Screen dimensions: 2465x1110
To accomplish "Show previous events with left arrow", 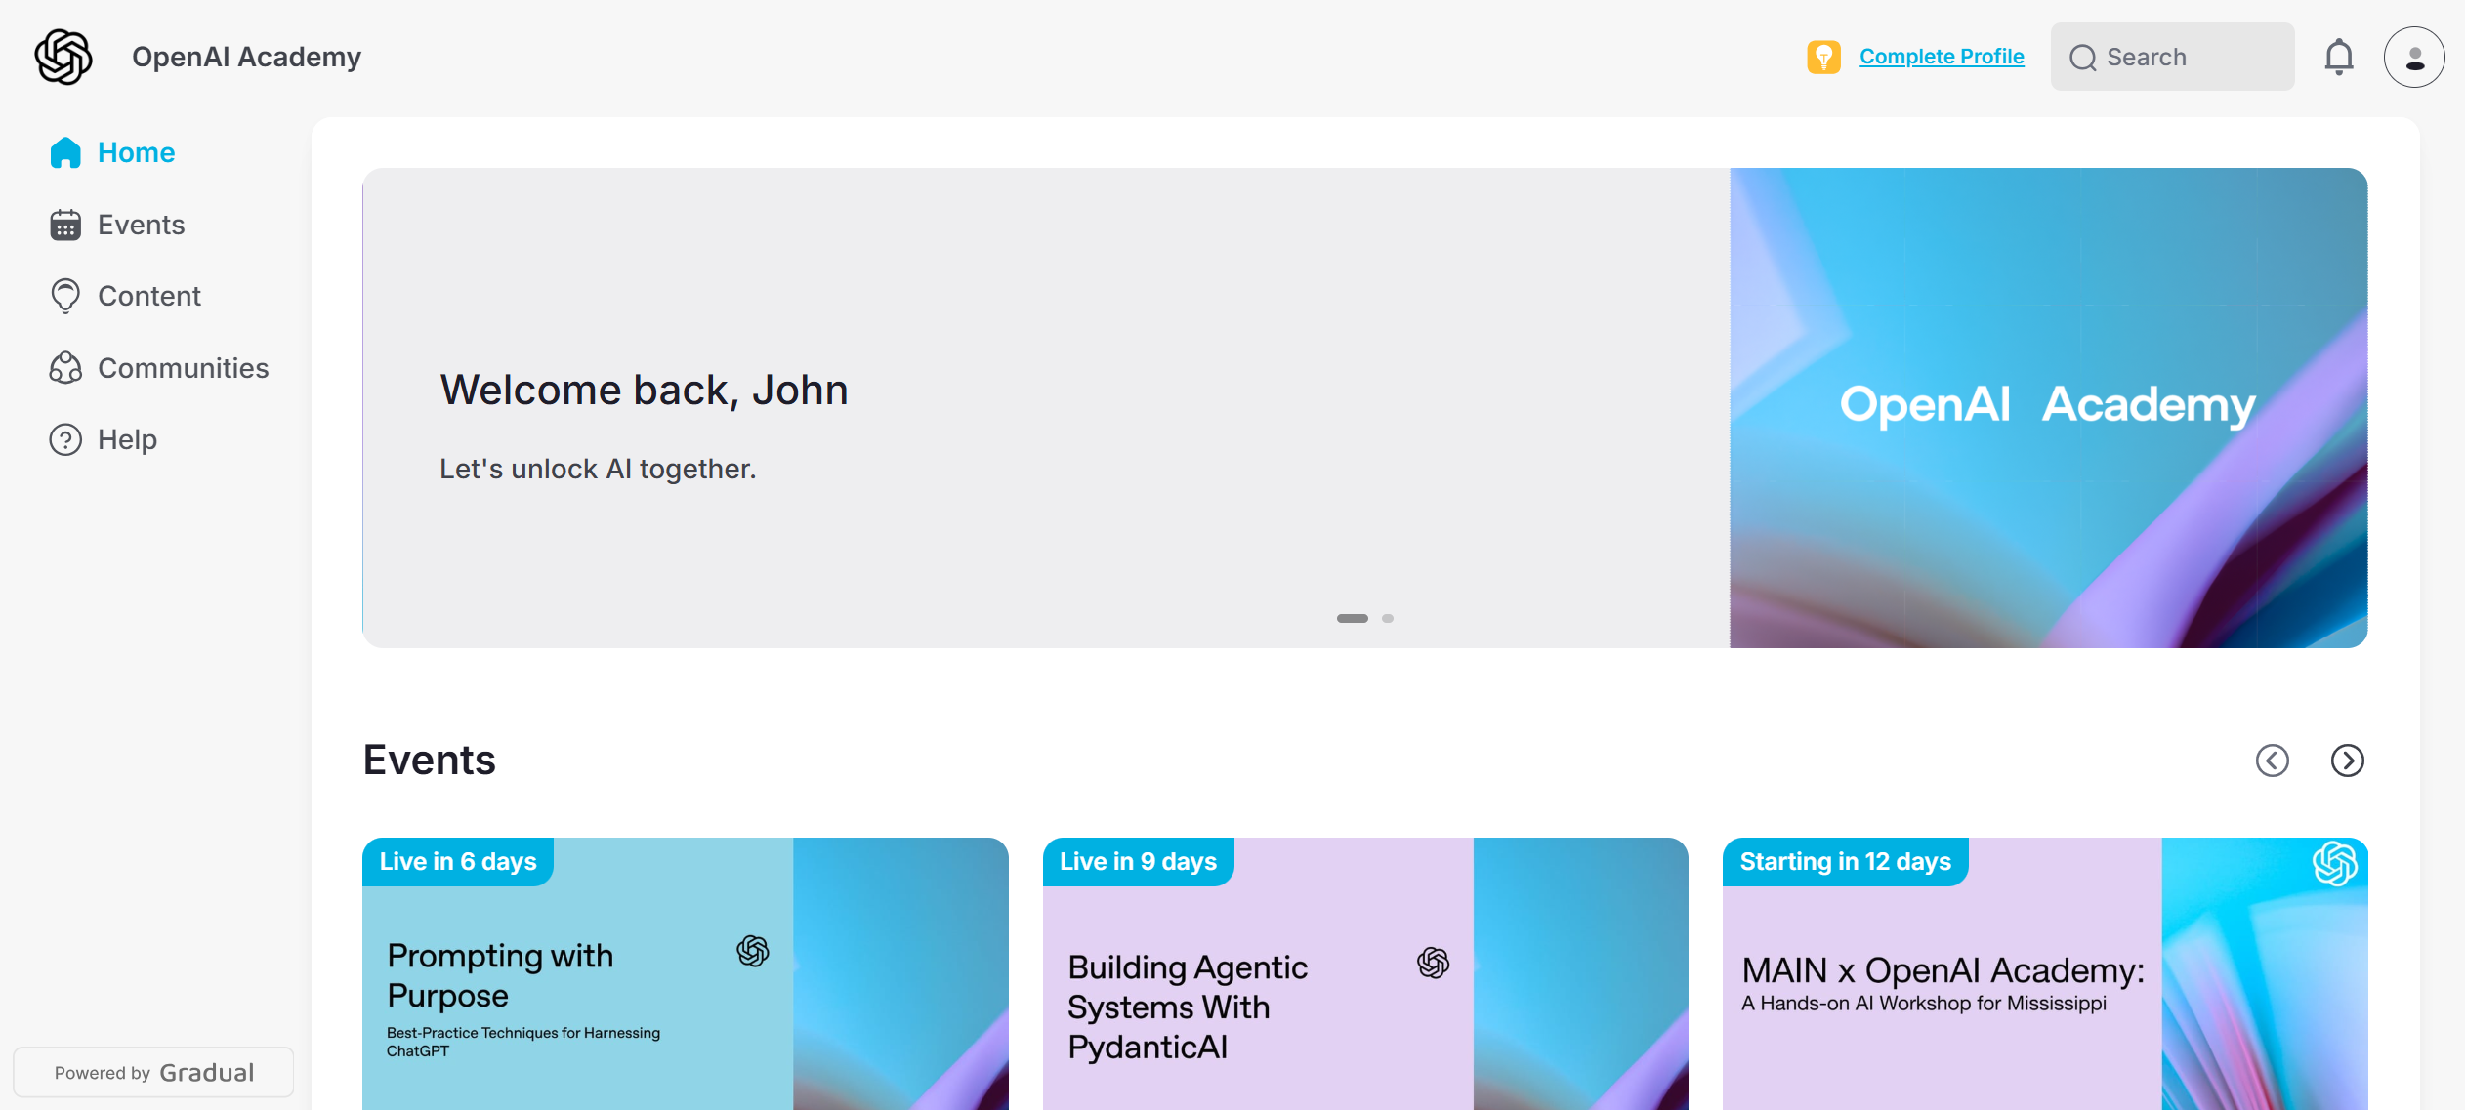I will 2272,761.
